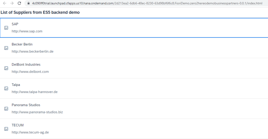This screenshot has width=268, height=139.
Task: Open the http://www.sap.com link text
Action: [27, 31]
